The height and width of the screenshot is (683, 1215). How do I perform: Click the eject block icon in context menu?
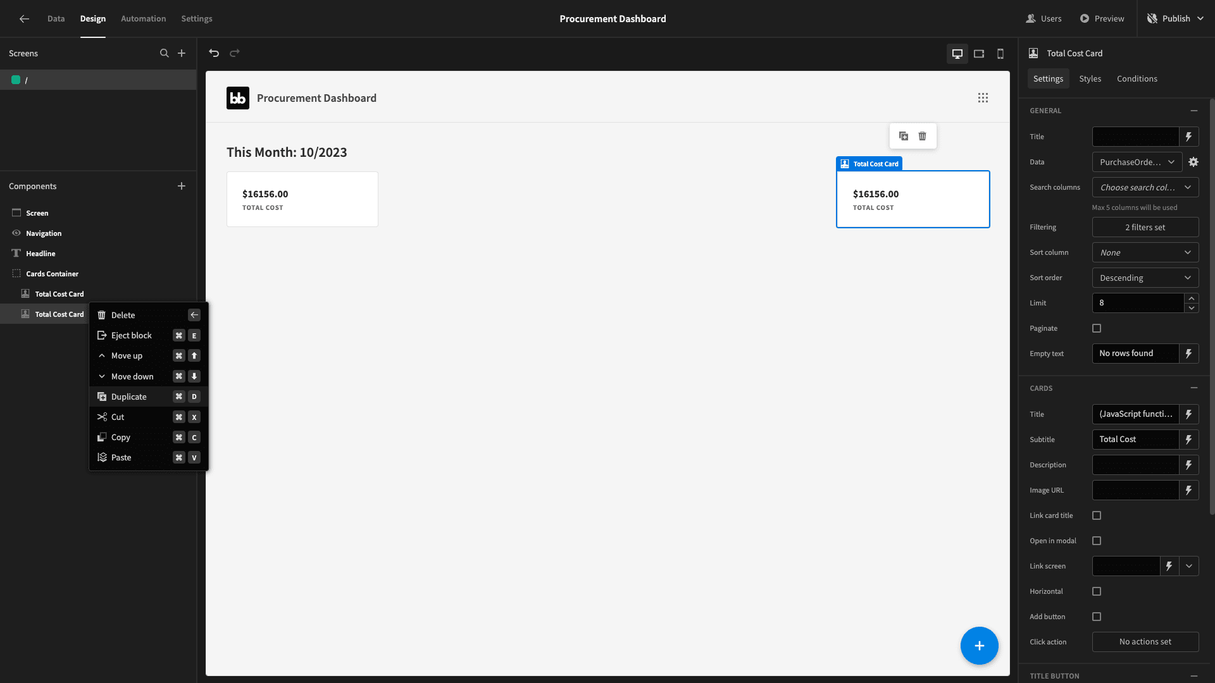tap(102, 335)
